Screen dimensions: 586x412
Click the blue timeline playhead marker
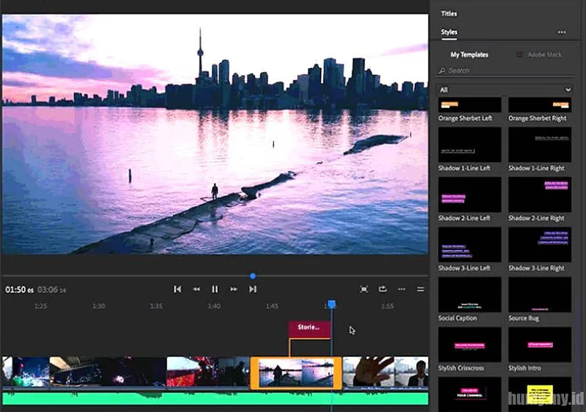coord(331,304)
